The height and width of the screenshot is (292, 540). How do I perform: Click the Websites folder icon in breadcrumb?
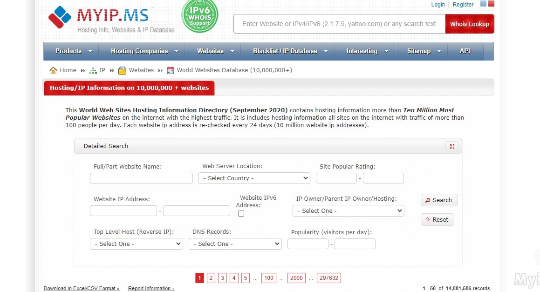tap(122, 70)
